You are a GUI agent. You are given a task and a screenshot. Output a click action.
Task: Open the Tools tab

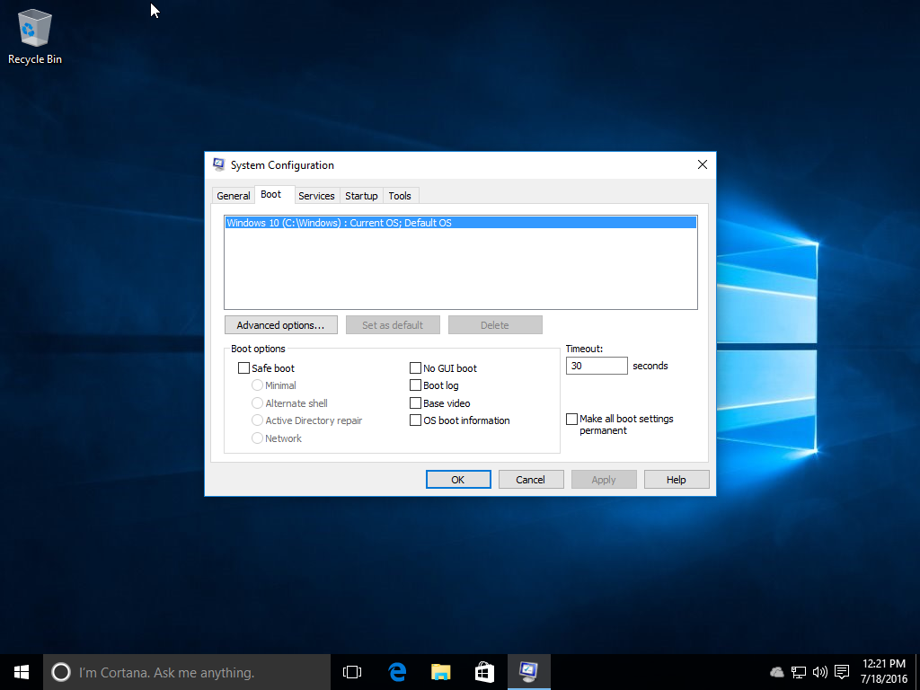[400, 196]
